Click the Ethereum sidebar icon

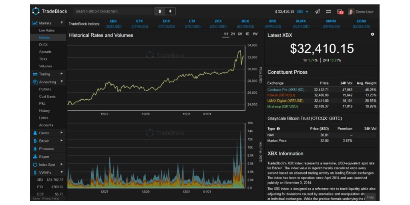35,149
